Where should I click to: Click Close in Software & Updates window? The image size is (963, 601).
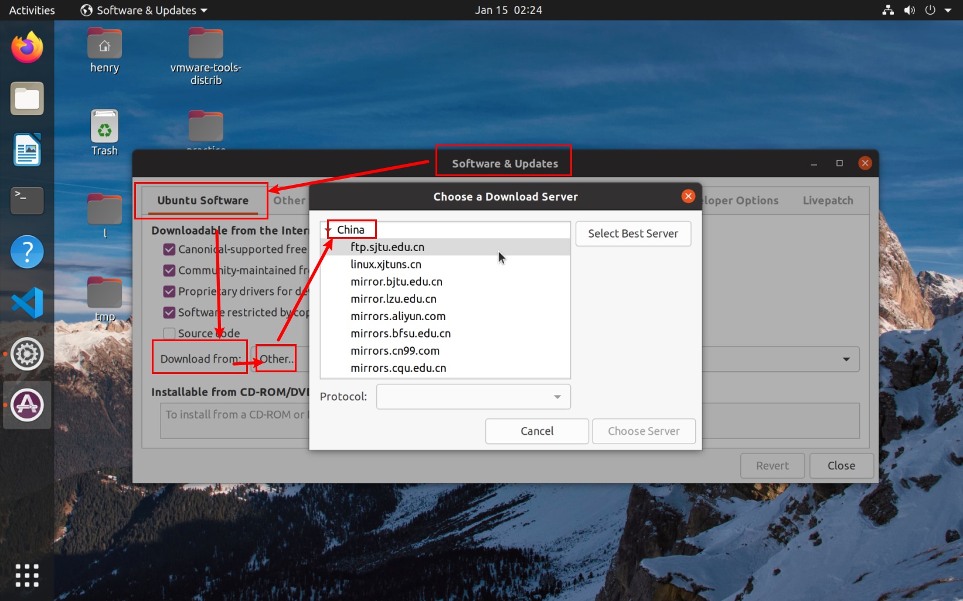(x=841, y=466)
